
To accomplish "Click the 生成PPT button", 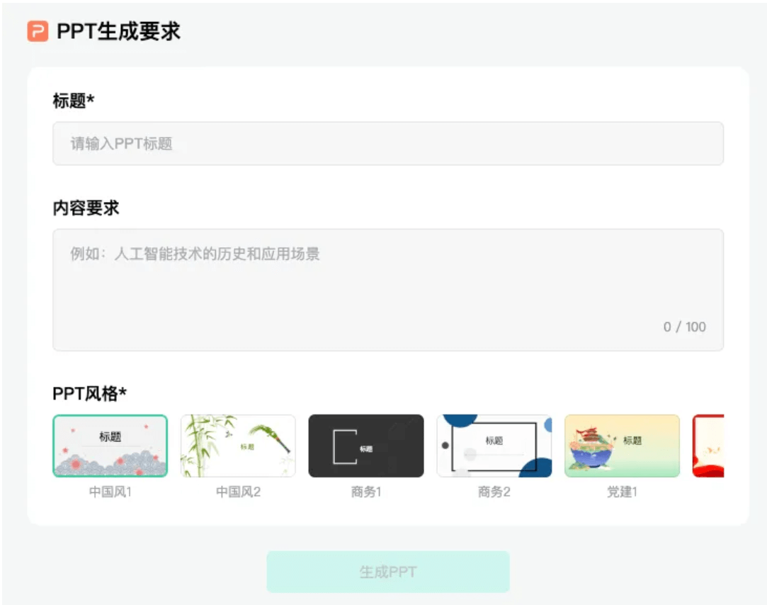I will (388, 572).
